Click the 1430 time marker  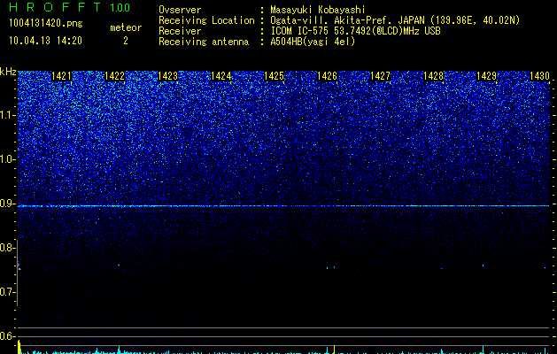coord(539,76)
